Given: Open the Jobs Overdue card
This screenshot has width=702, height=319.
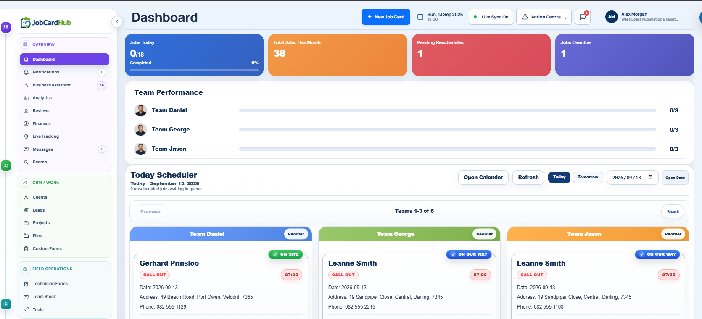Looking at the screenshot, I should pos(625,55).
